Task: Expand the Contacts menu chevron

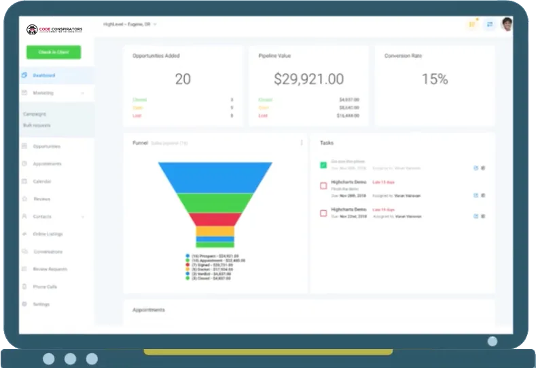Action: 83,217
